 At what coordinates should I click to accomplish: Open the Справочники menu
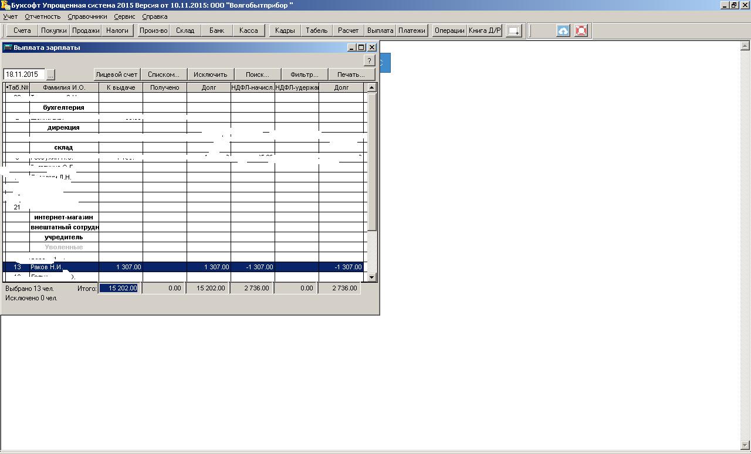click(x=87, y=16)
